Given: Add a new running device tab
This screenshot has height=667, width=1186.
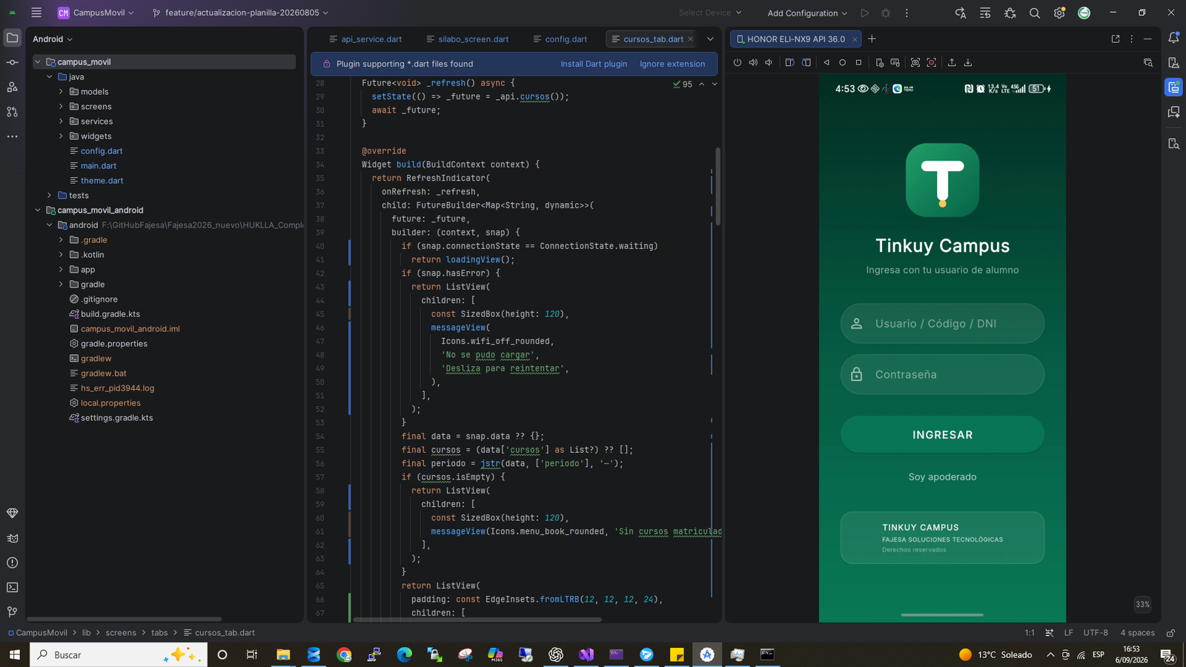Looking at the screenshot, I should point(872,39).
